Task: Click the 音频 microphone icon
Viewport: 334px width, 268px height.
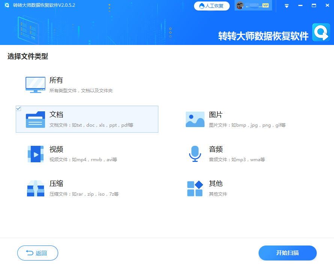Action: pyautogui.click(x=195, y=153)
